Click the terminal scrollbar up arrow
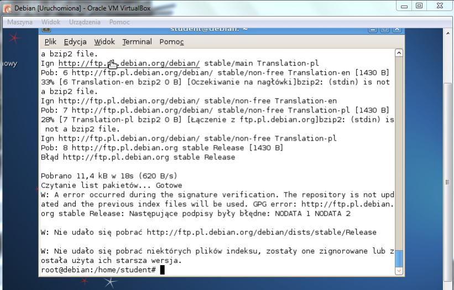Screen dimensions: 454x290 (x=399, y=53)
